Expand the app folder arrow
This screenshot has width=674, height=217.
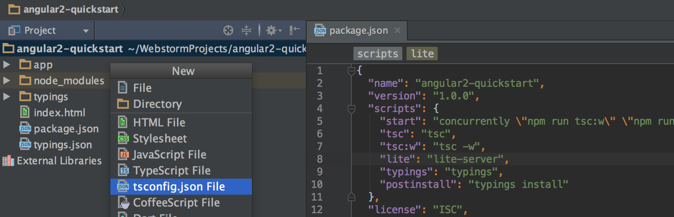click(x=7, y=64)
